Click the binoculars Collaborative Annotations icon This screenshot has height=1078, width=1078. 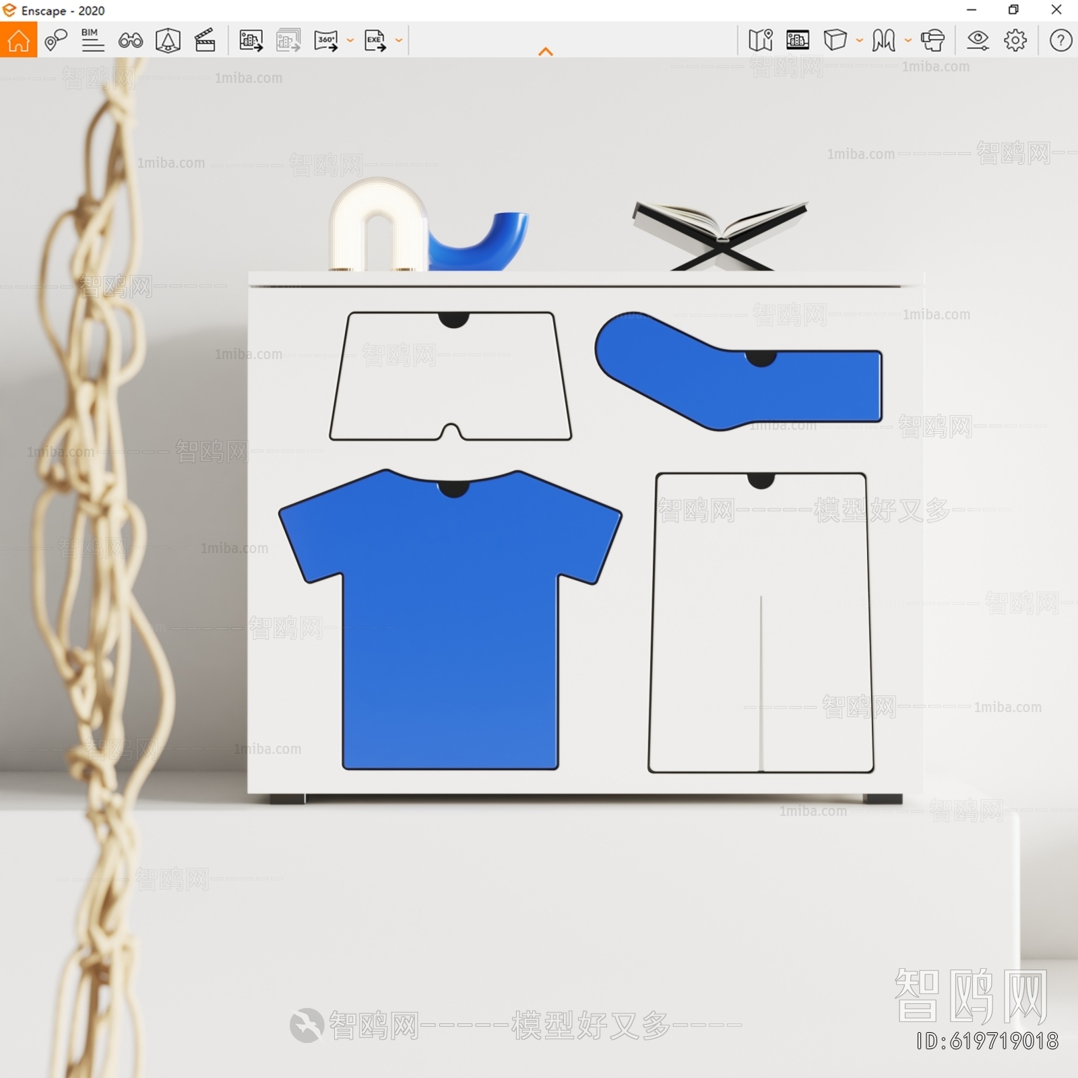pos(131,40)
